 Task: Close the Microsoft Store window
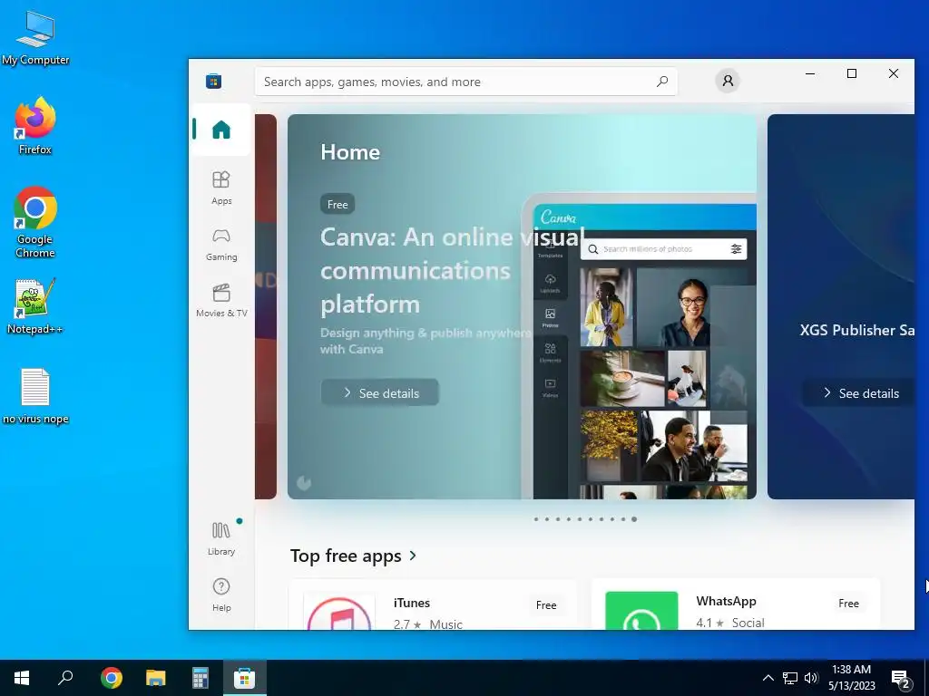[894, 73]
